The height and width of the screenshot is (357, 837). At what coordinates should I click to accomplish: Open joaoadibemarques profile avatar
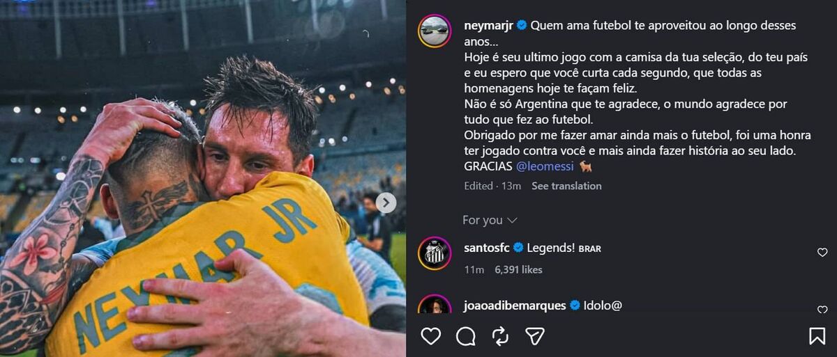pyautogui.click(x=435, y=305)
